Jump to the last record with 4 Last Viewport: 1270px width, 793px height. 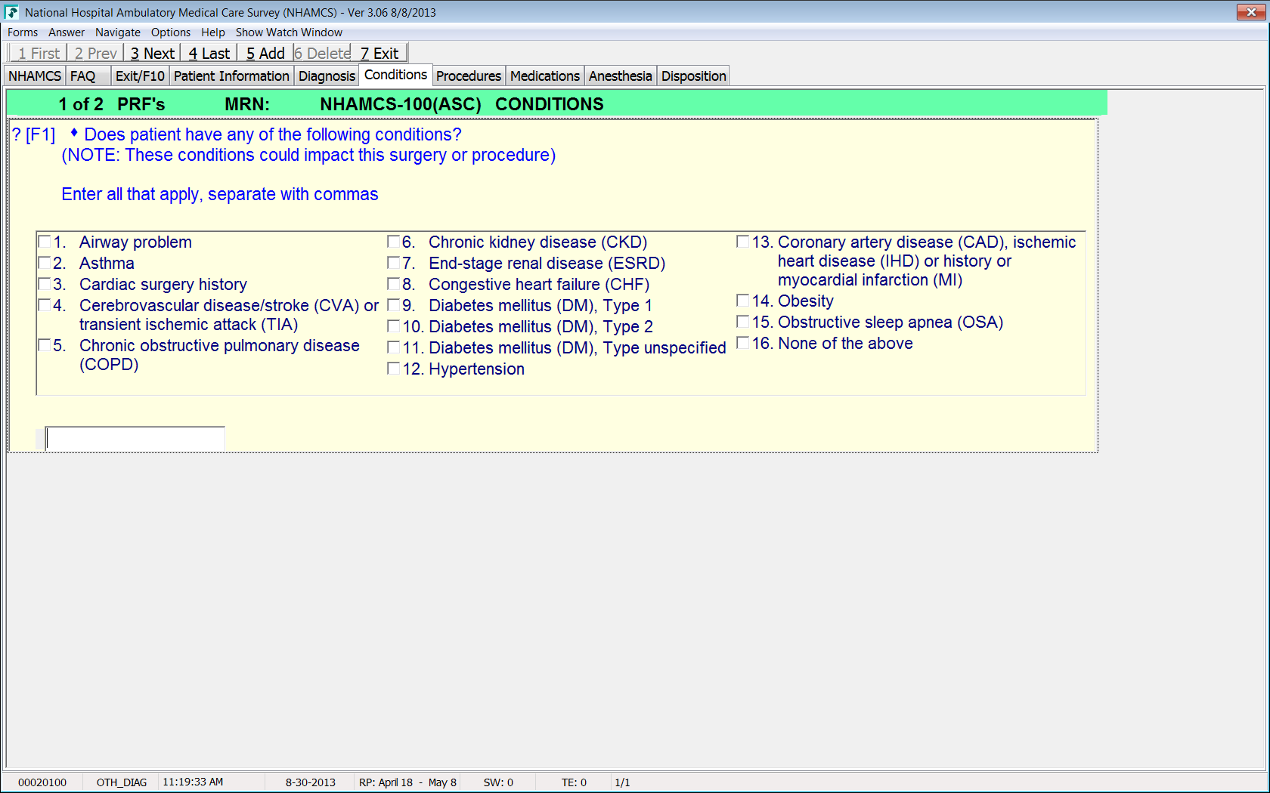click(209, 54)
